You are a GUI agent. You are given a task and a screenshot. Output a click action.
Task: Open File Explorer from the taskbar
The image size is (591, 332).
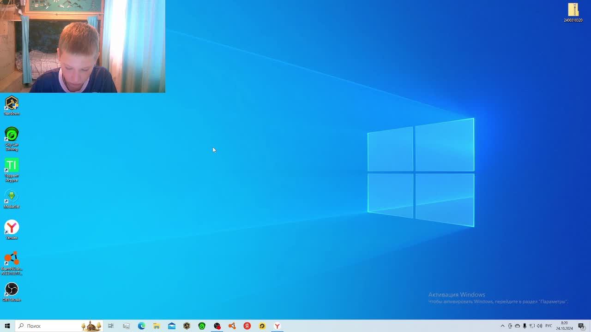[x=157, y=326]
